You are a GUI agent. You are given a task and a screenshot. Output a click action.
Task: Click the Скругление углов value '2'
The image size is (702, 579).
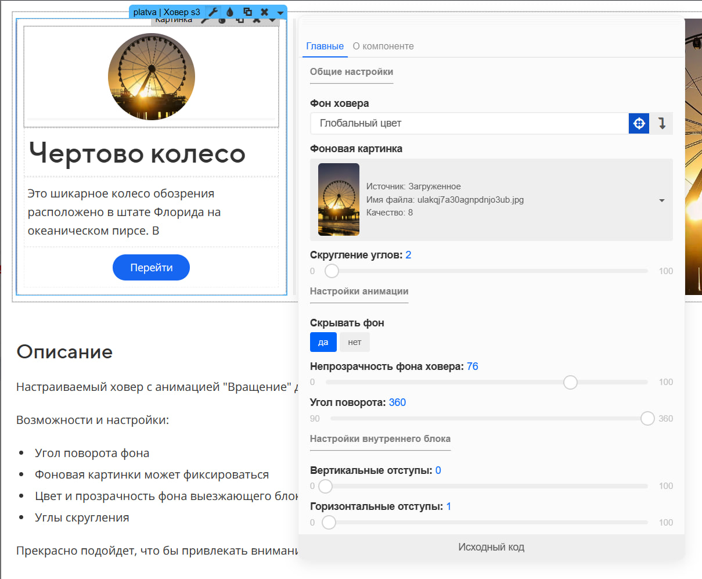(408, 255)
